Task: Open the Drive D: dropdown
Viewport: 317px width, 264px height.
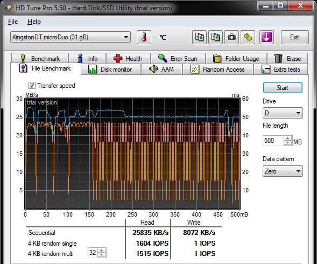Action: point(283,113)
